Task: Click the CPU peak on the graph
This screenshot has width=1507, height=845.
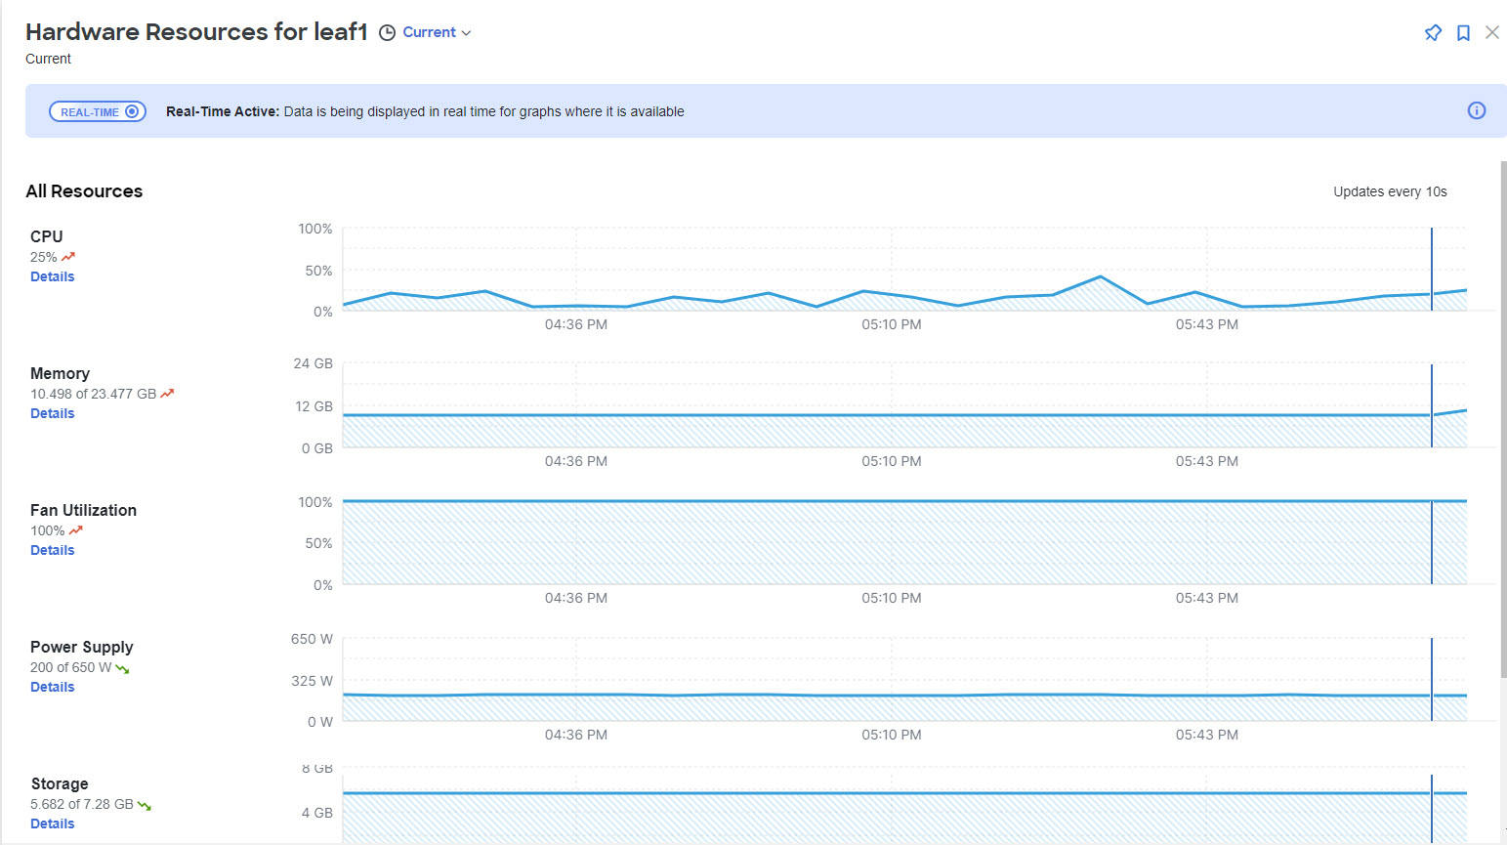Action: pos(1101,276)
